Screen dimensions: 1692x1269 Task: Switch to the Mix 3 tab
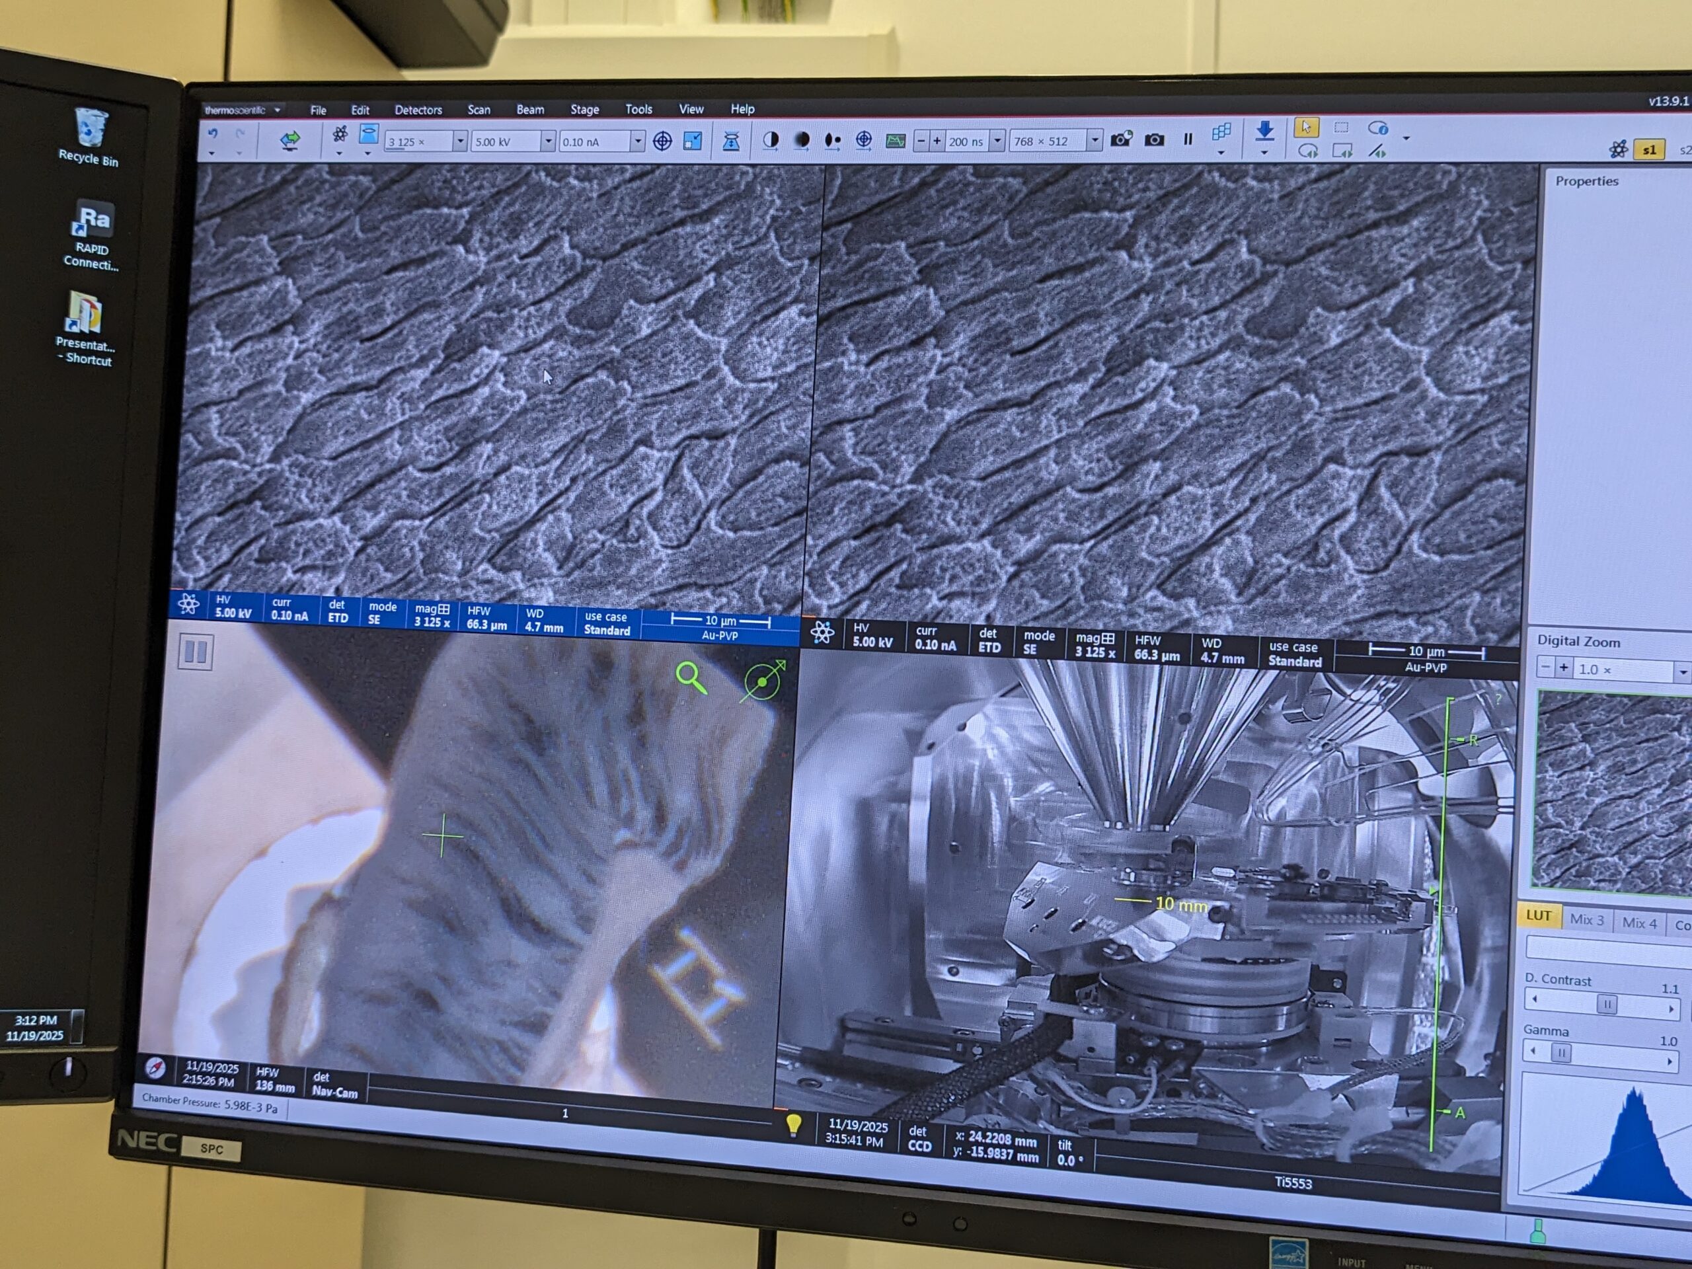click(x=1586, y=920)
